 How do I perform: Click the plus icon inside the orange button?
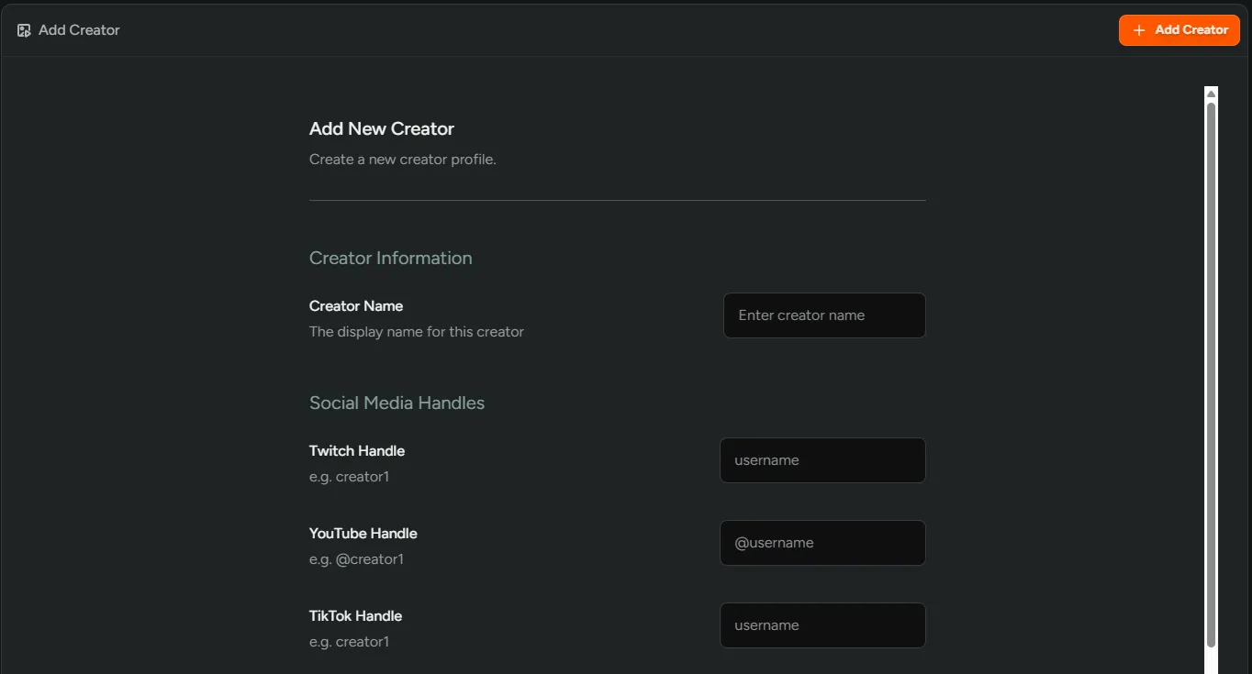pyautogui.click(x=1138, y=29)
